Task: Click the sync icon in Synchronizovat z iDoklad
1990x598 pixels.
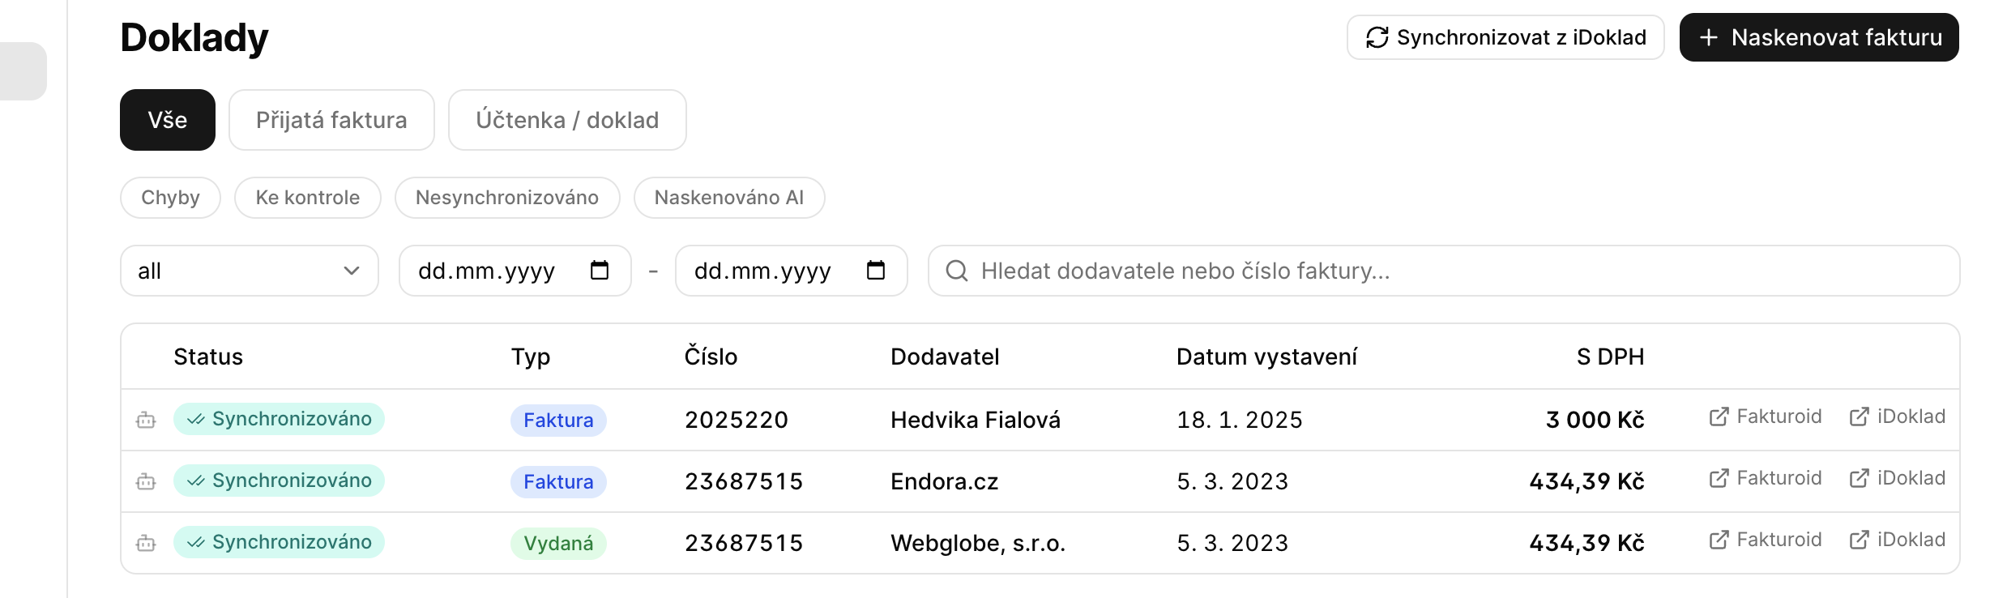Action: 1377,37
